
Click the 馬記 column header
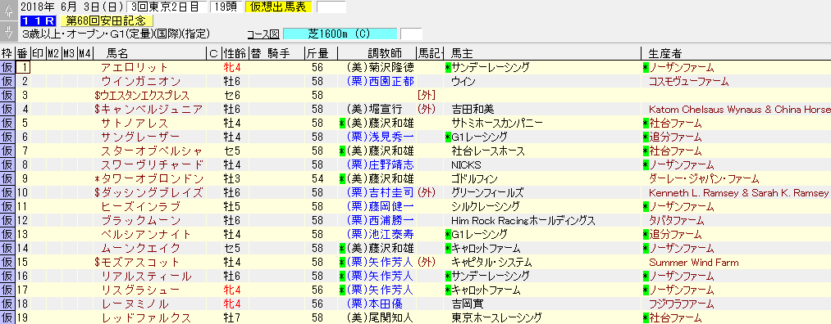tap(430, 53)
